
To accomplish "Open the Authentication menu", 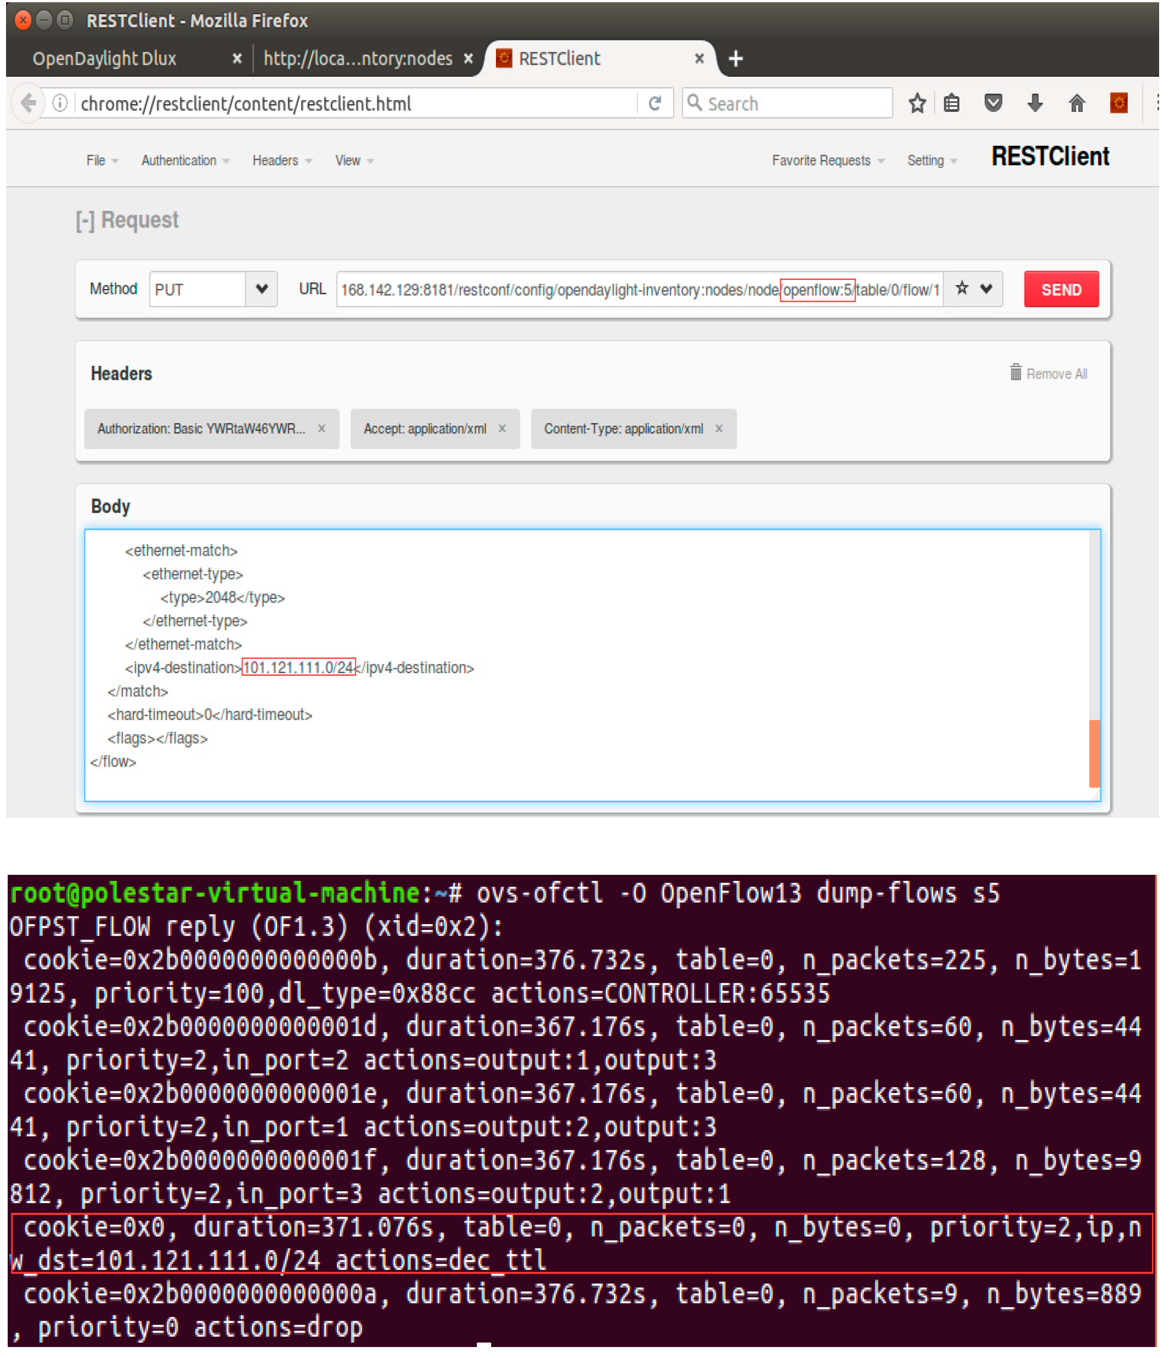I will click(185, 161).
